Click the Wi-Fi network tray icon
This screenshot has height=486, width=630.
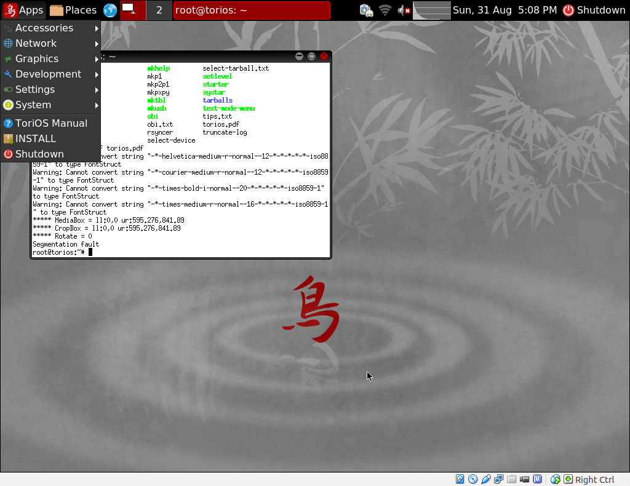click(385, 10)
